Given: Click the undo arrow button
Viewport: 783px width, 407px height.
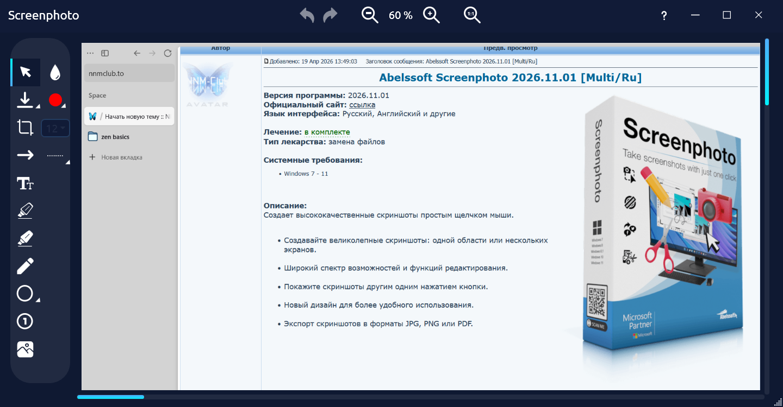Looking at the screenshot, I should pos(307,15).
